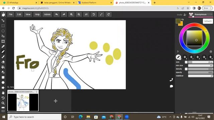Click the hex color field 5d5e23
The width and height of the screenshot is (214, 120).
tap(208, 21)
